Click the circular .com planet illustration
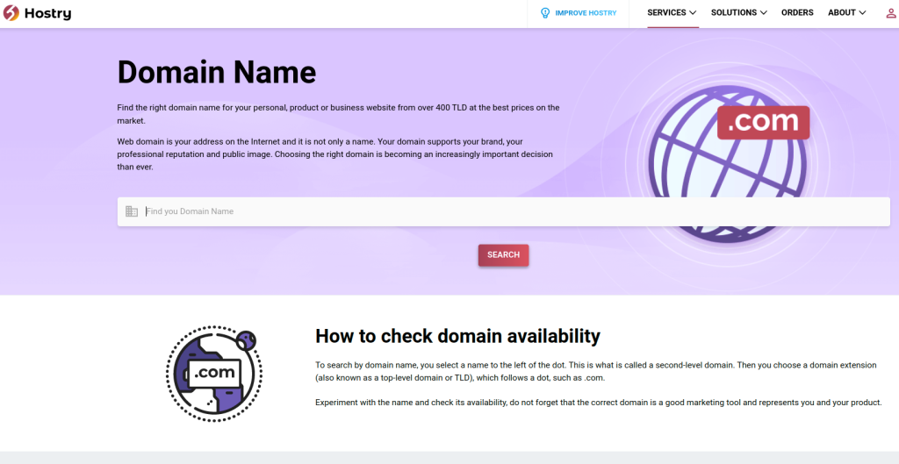This screenshot has height=464, width=899. pyautogui.click(x=214, y=374)
